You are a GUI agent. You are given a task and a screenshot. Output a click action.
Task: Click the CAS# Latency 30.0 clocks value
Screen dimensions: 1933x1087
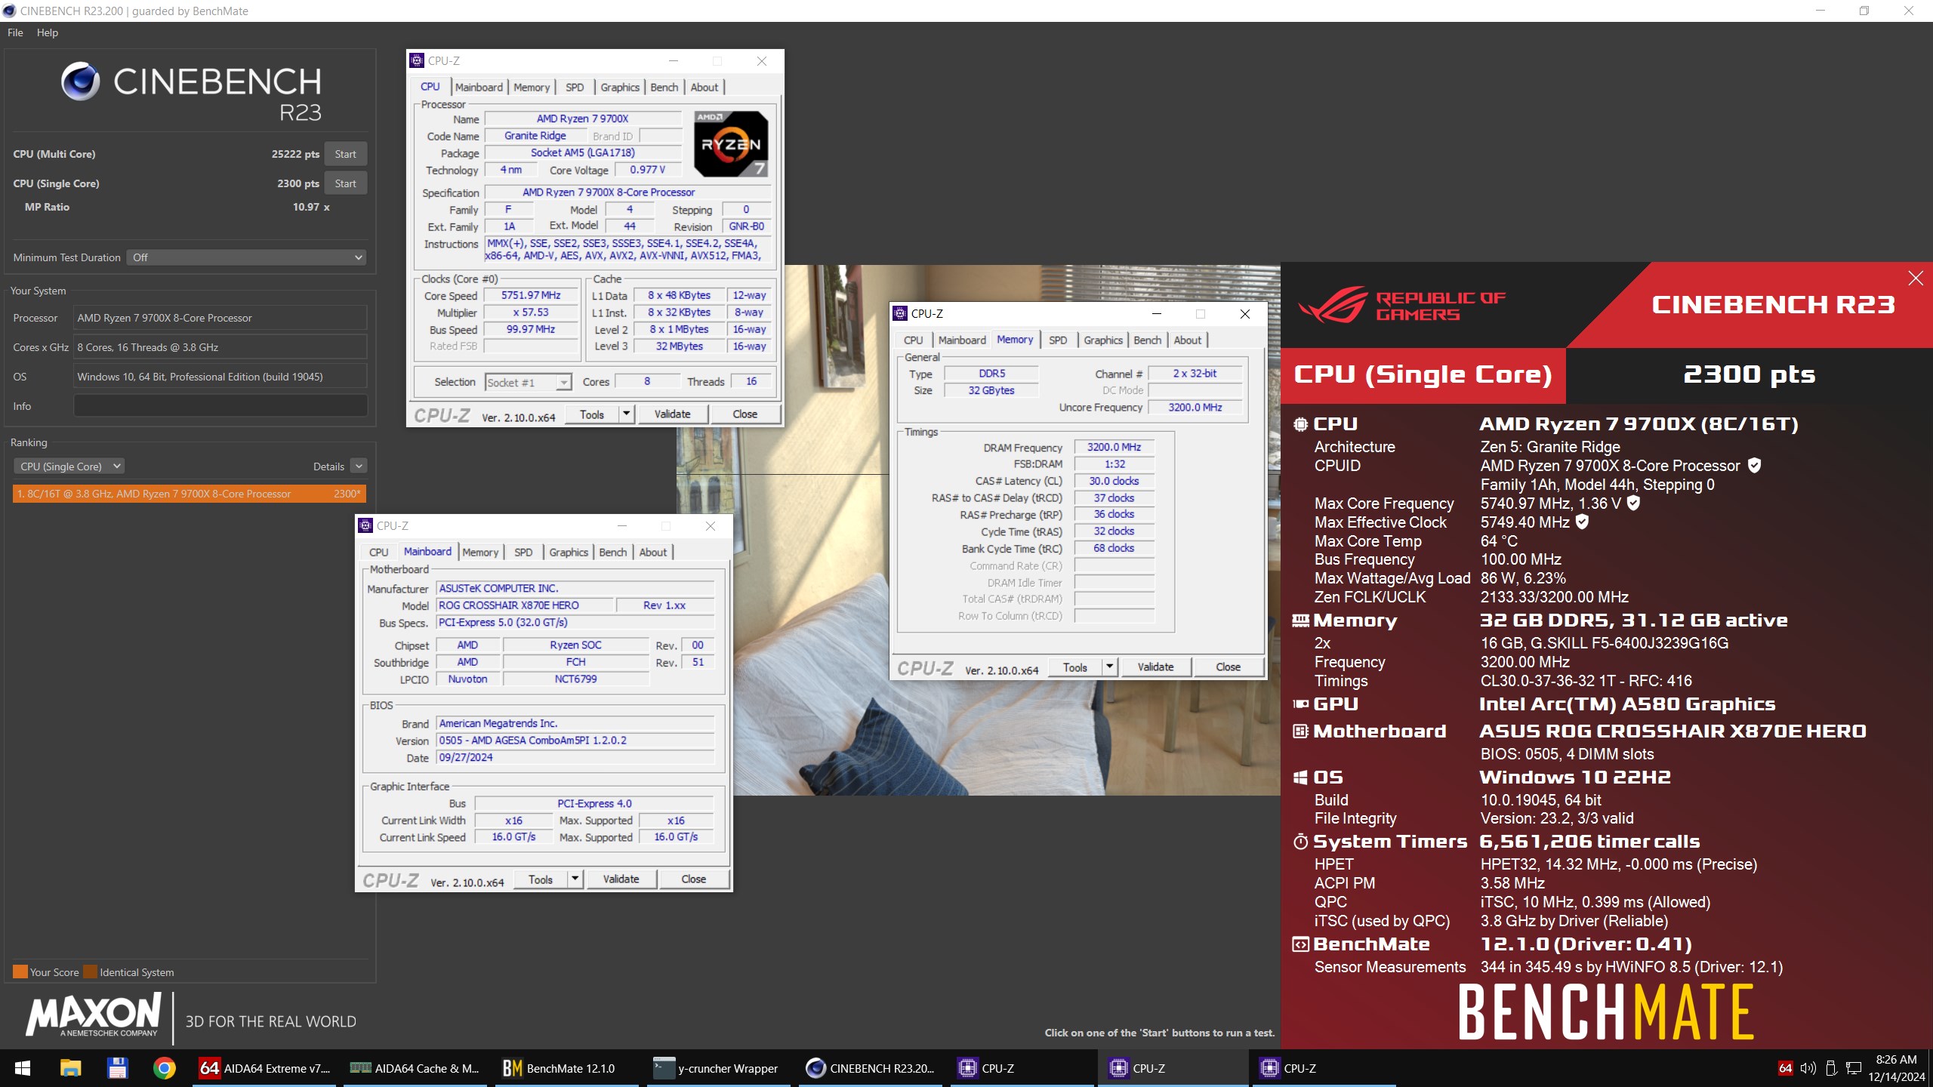(1114, 481)
